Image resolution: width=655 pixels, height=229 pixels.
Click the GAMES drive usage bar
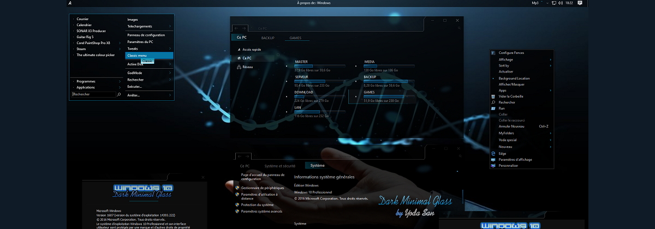(x=389, y=97)
